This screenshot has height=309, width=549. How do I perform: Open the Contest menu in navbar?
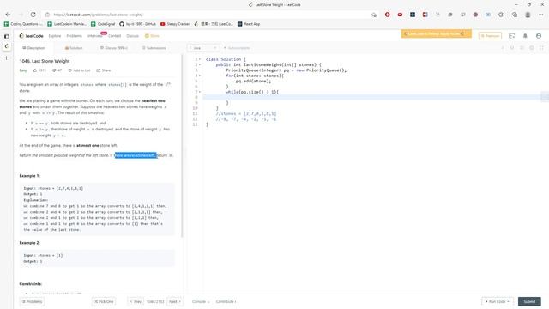[x=114, y=36]
